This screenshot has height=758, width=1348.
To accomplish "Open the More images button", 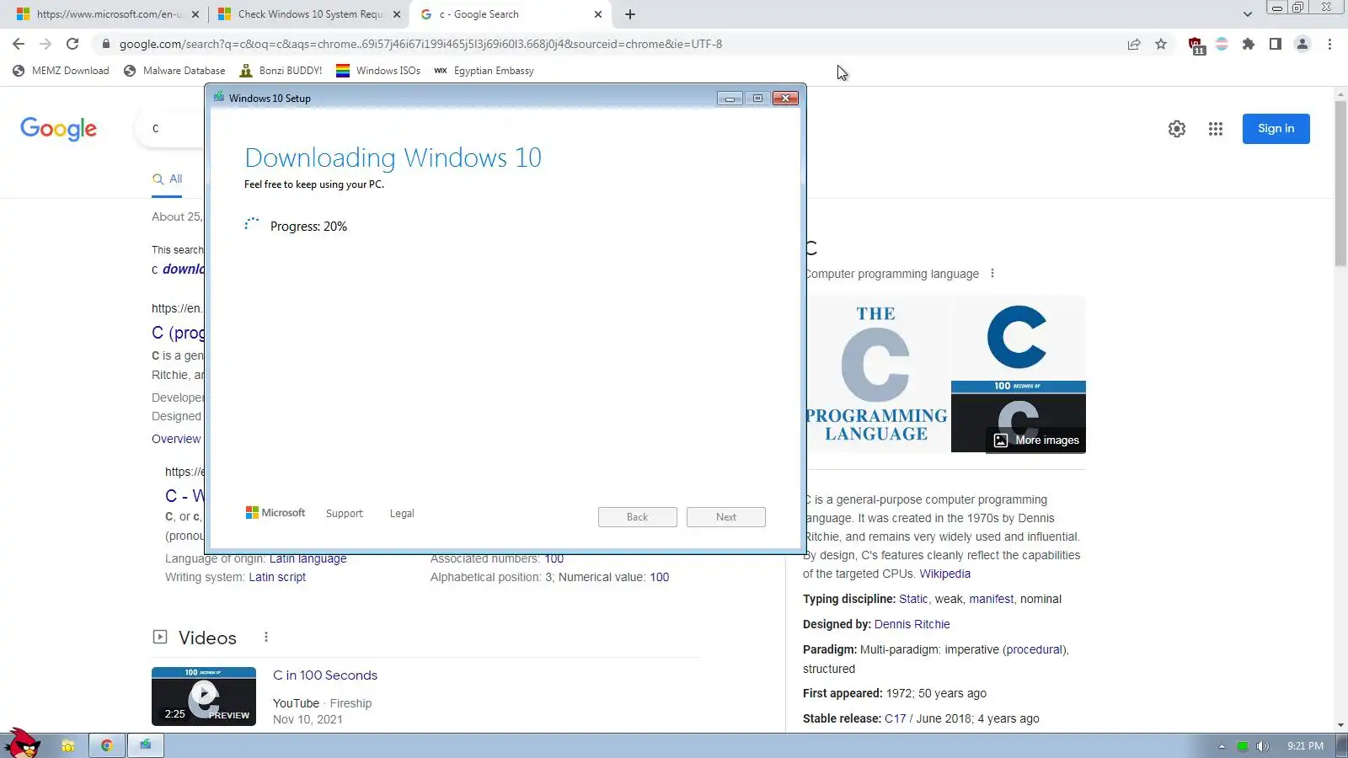I will 1036,440.
